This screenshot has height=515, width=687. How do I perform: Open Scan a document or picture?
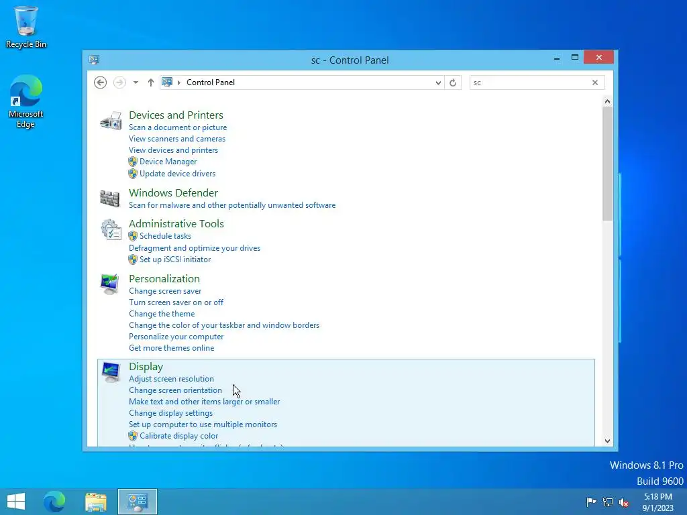178,127
